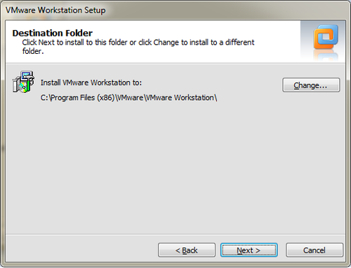Viewport: 351px width, 268px height.
Task: Click the faded reflection beneath the VMware logo
Action: click(x=326, y=55)
